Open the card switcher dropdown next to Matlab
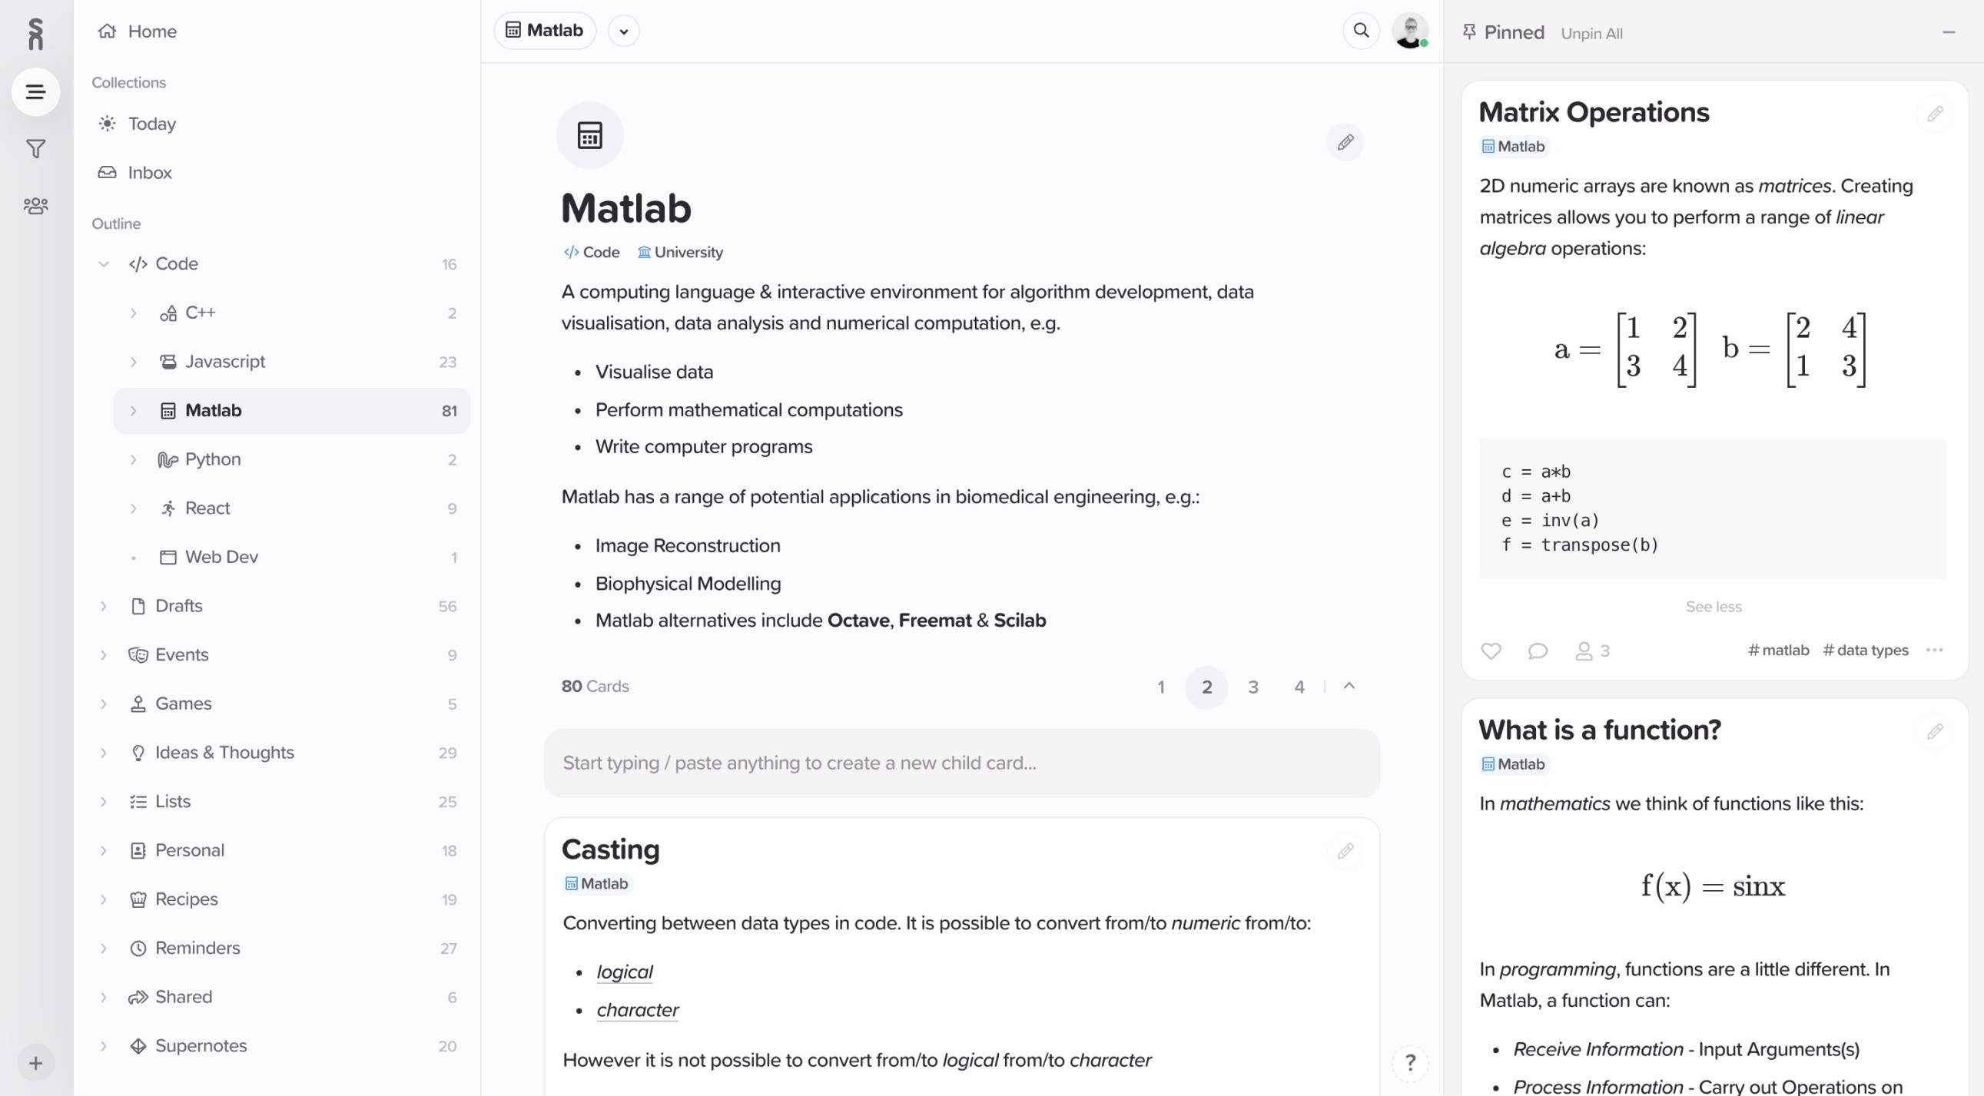 pyautogui.click(x=624, y=31)
